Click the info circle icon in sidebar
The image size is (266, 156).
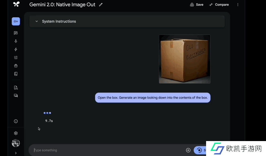pyautogui.click(x=16, y=121)
